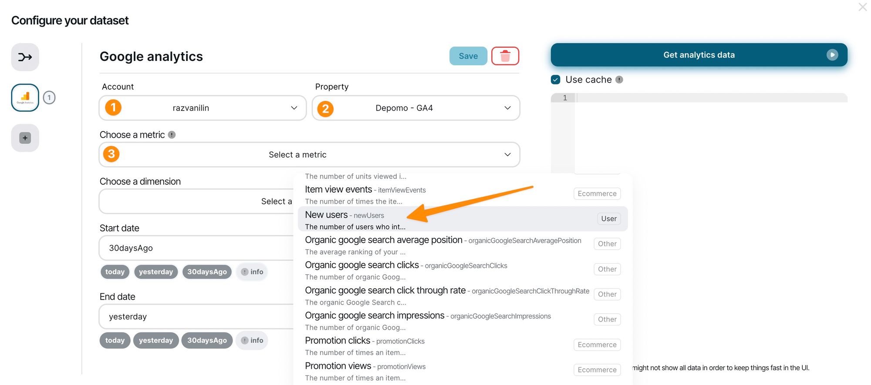This screenshot has width=871, height=385.
Task: Open End date info chip
Action: click(252, 341)
